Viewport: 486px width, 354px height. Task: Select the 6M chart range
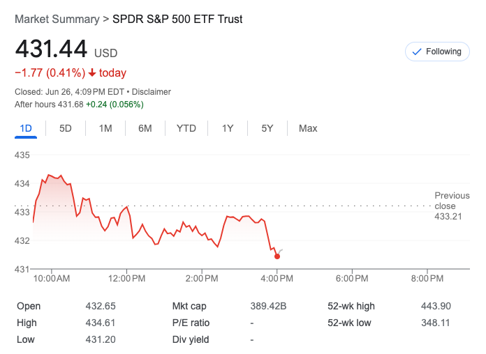145,128
